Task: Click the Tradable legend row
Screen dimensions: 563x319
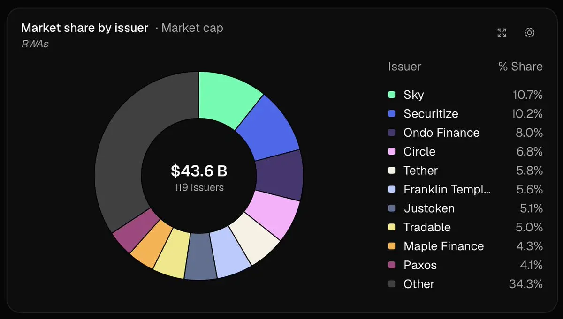Action: pyautogui.click(x=465, y=227)
